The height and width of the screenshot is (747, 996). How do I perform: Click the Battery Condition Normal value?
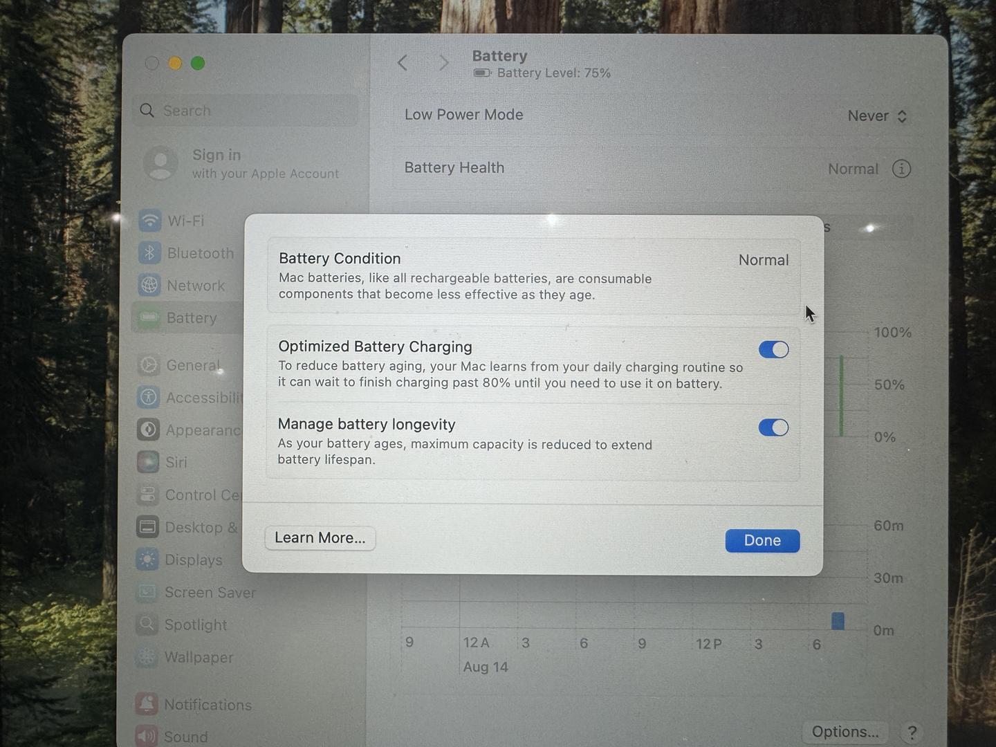764,260
